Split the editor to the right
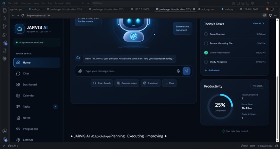The width and height of the screenshot is (280, 149). coord(272,9)
